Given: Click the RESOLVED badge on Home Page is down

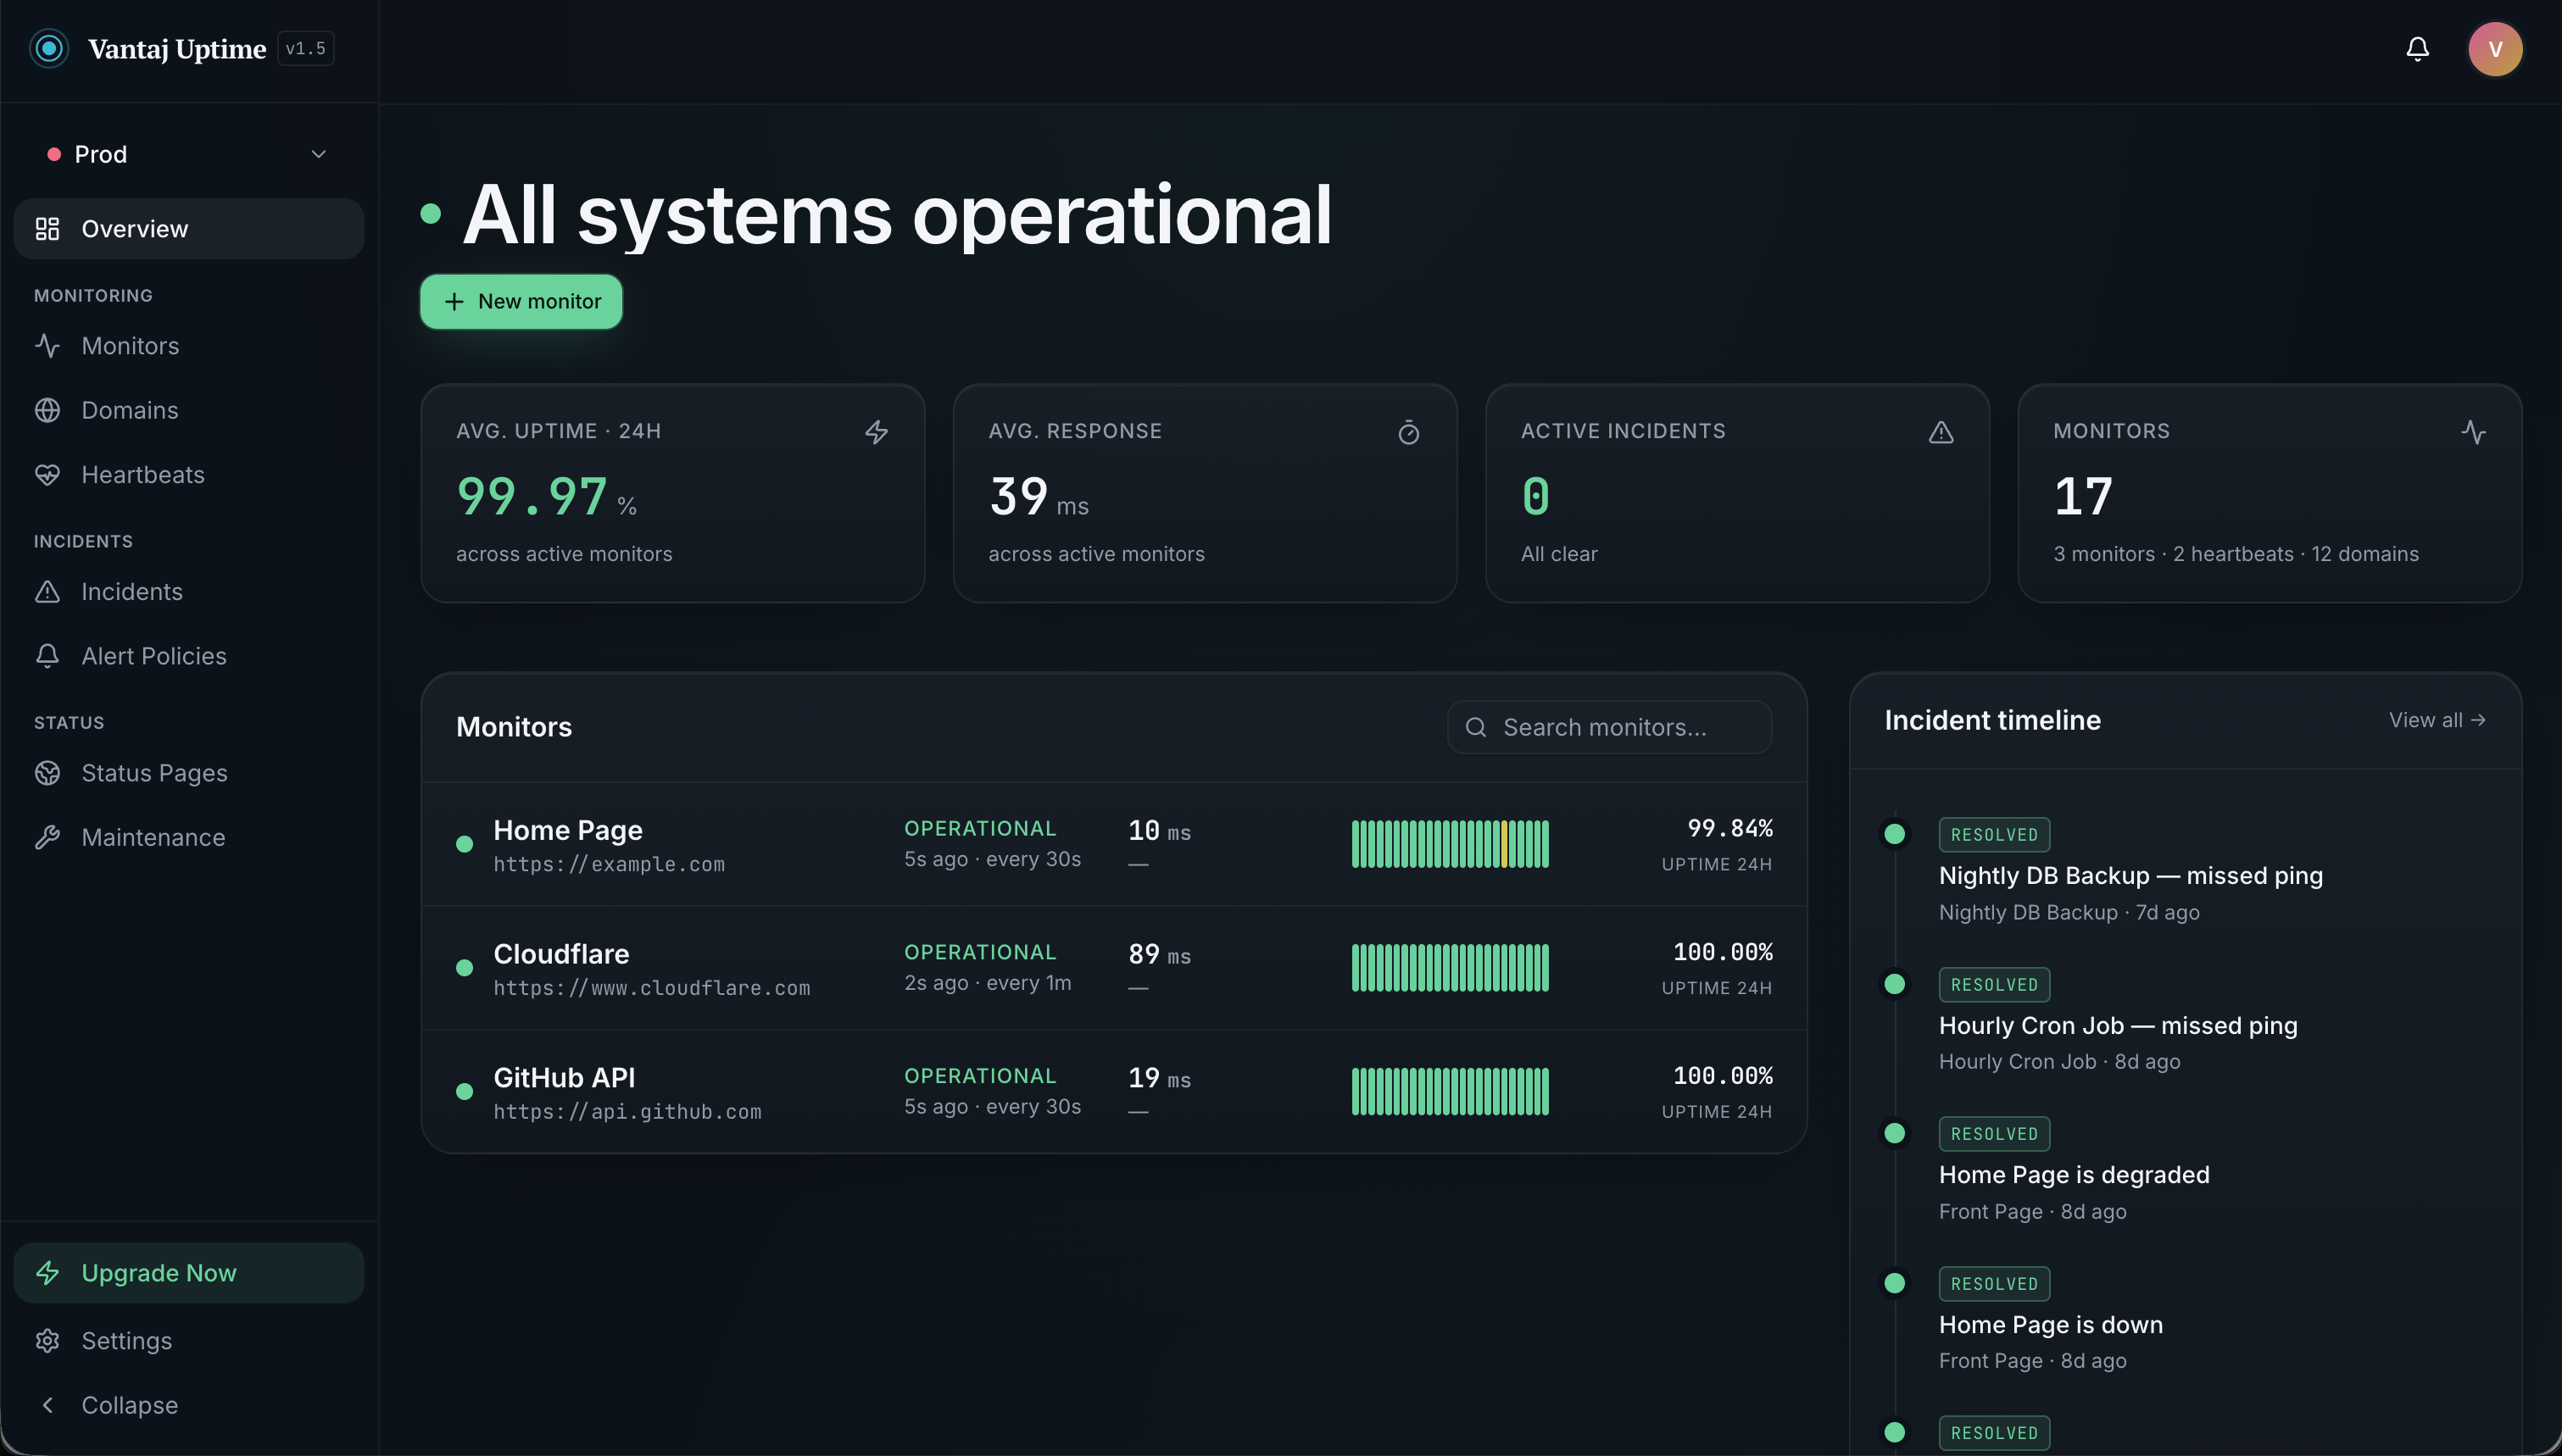Looking at the screenshot, I should (x=1994, y=1284).
